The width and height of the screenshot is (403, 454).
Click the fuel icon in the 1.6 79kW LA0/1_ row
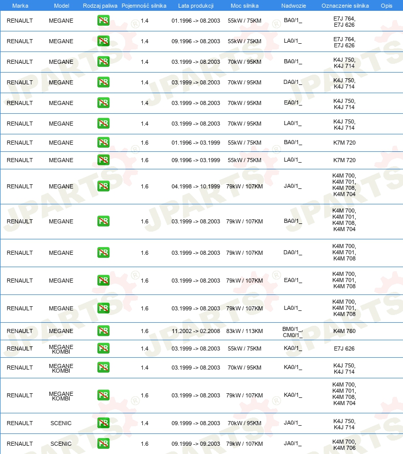coord(103,308)
